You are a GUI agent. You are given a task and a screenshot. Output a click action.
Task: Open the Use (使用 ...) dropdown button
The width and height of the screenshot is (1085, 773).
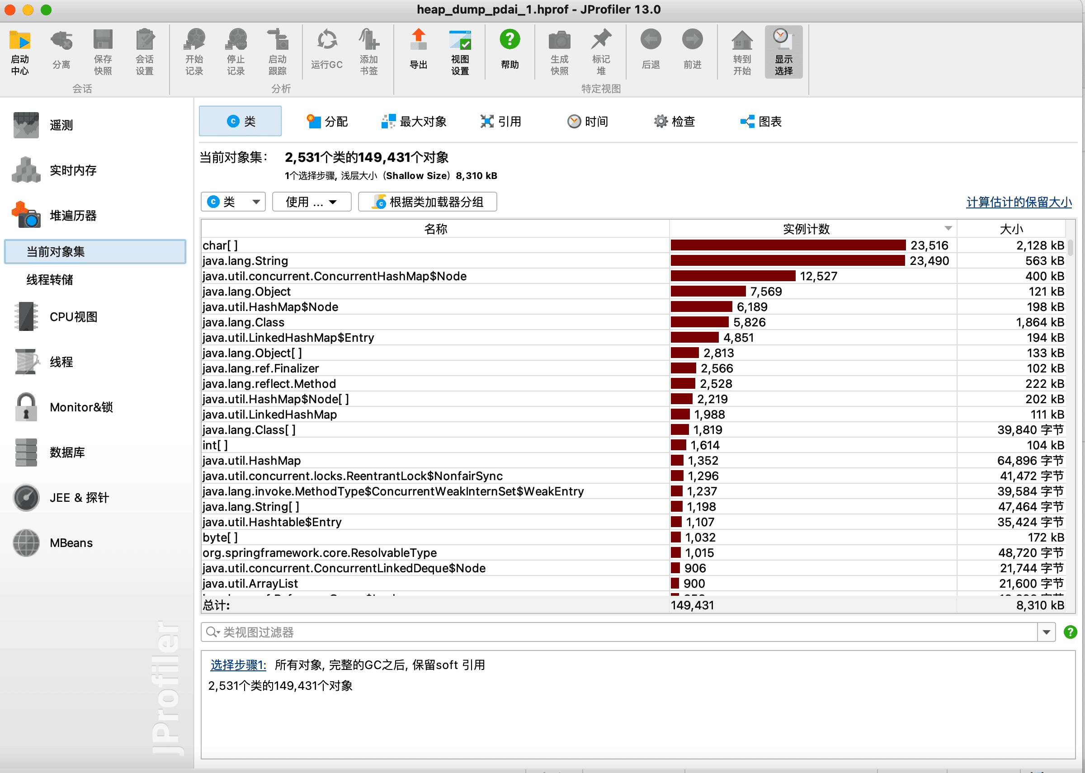(311, 202)
